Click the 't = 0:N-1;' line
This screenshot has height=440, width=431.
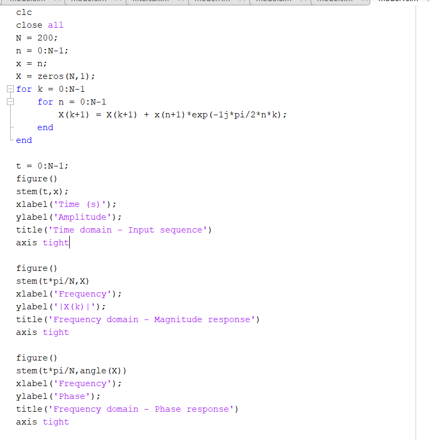pos(42,166)
